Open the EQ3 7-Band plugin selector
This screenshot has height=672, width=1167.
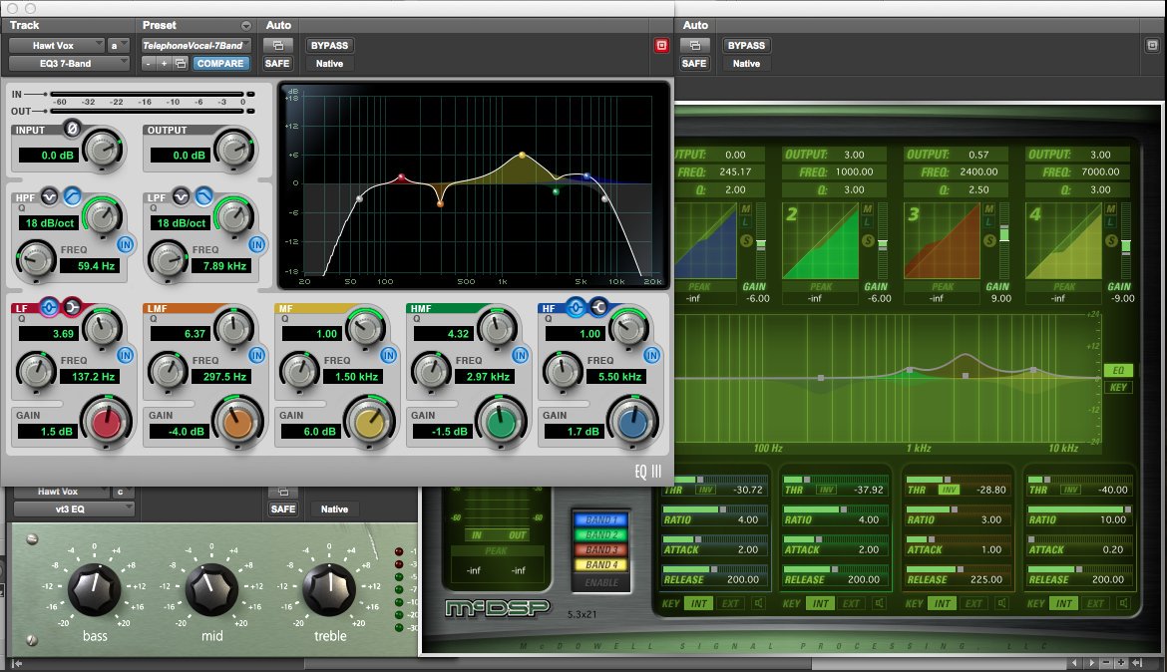click(69, 63)
